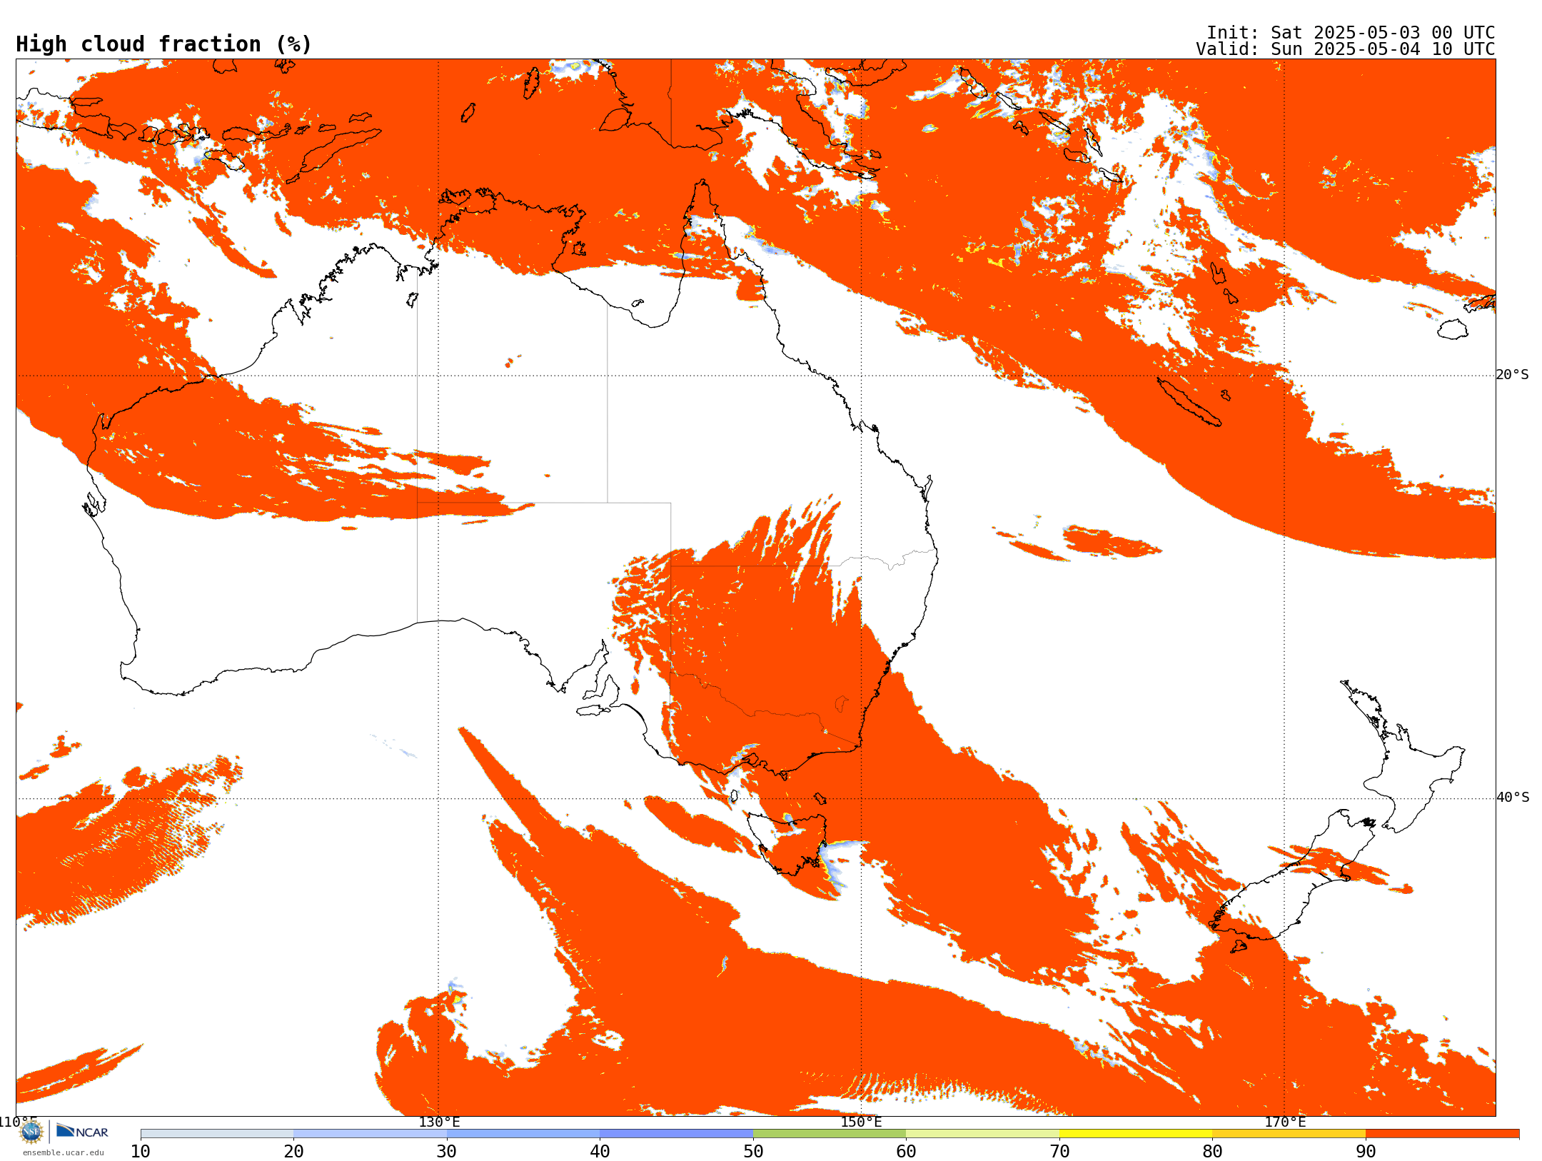Click the 50-60 green colorbar segment
This screenshot has width=1542, height=1161.
point(830,1134)
